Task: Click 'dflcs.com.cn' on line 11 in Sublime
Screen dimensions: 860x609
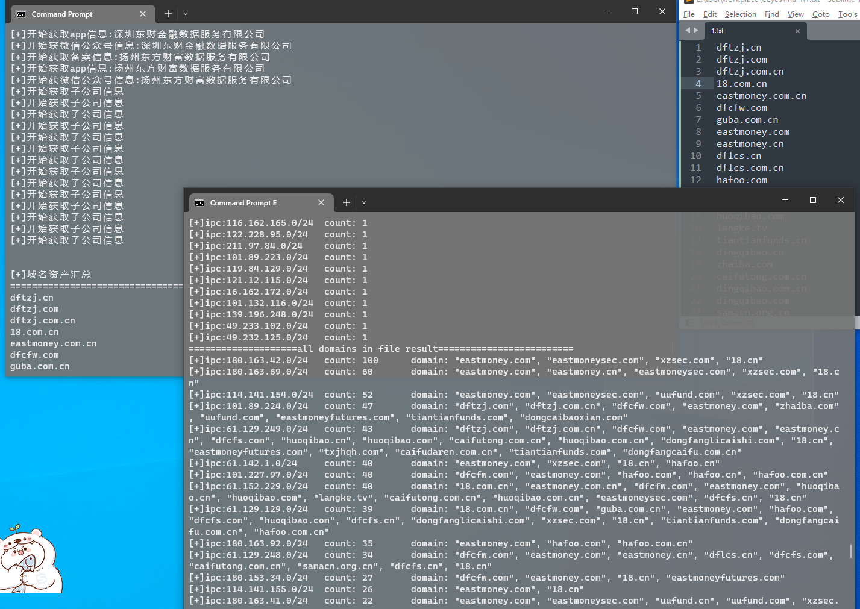Action: [x=750, y=168]
